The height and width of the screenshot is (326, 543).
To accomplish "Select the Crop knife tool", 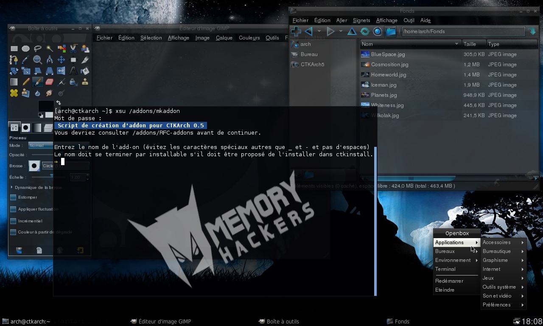I will click(85, 60).
